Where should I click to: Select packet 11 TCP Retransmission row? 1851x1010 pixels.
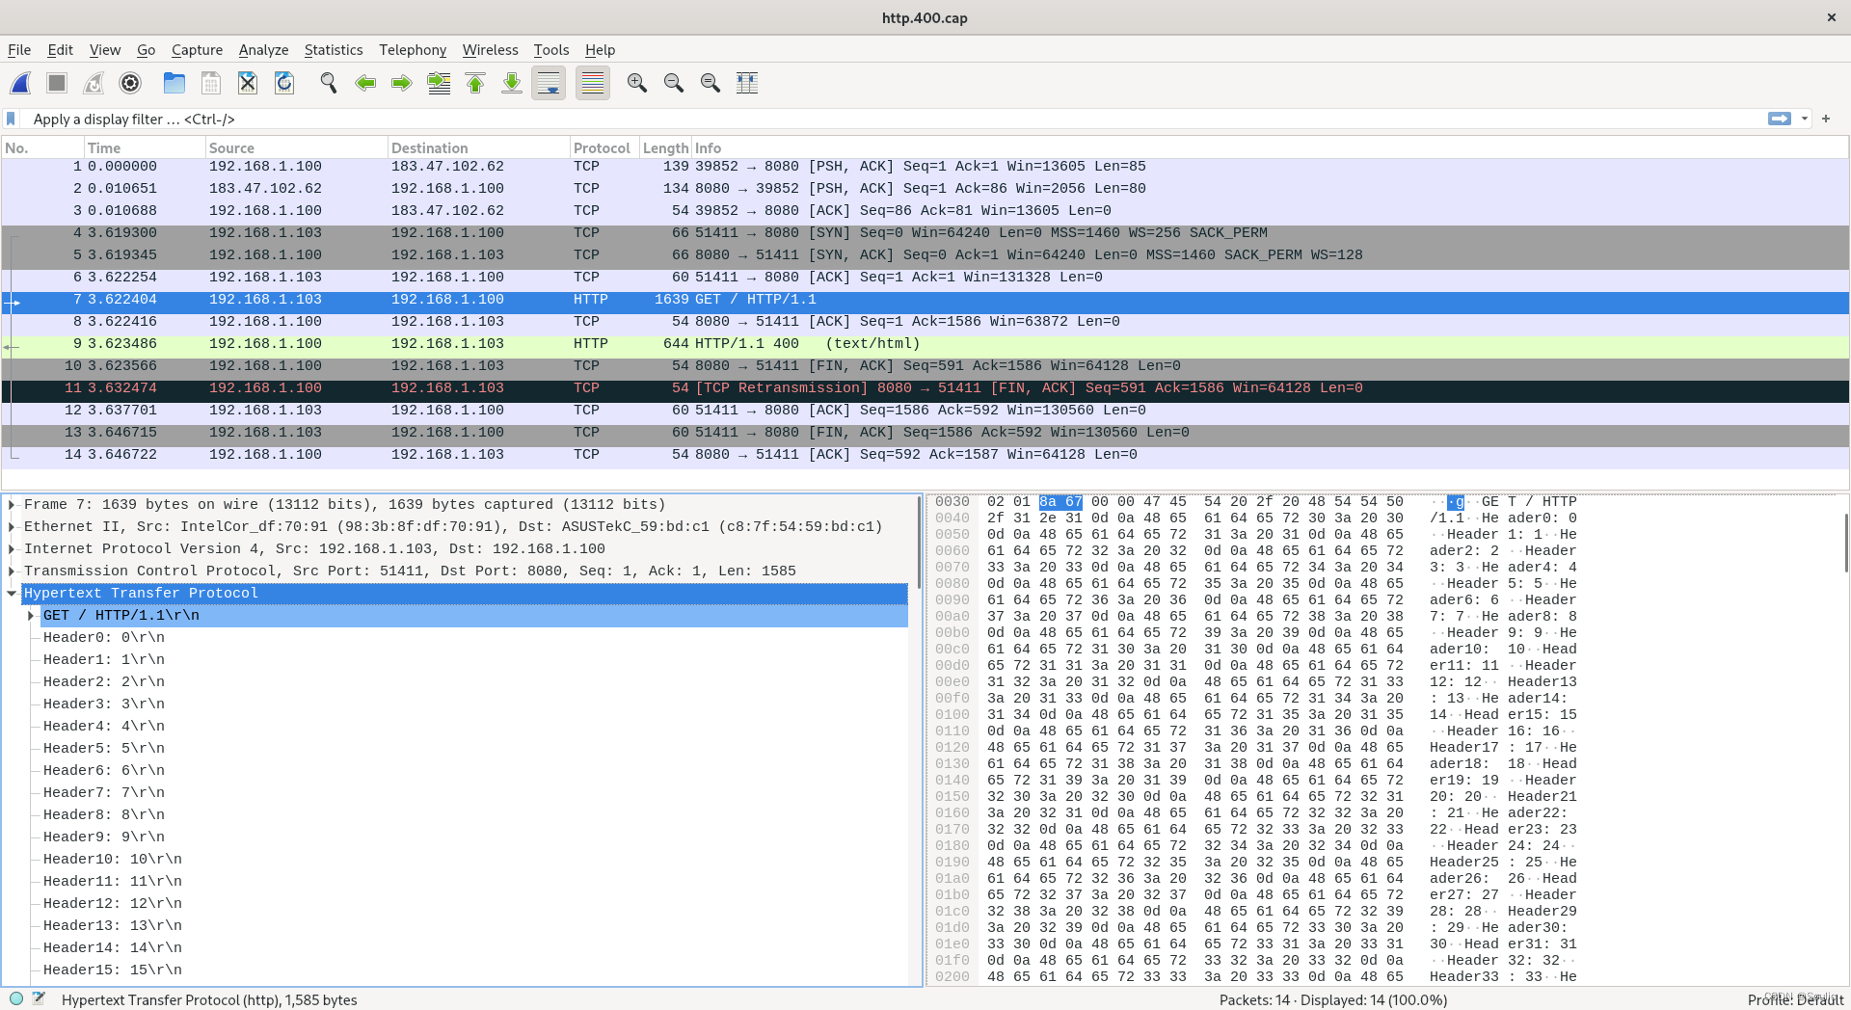point(925,388)
